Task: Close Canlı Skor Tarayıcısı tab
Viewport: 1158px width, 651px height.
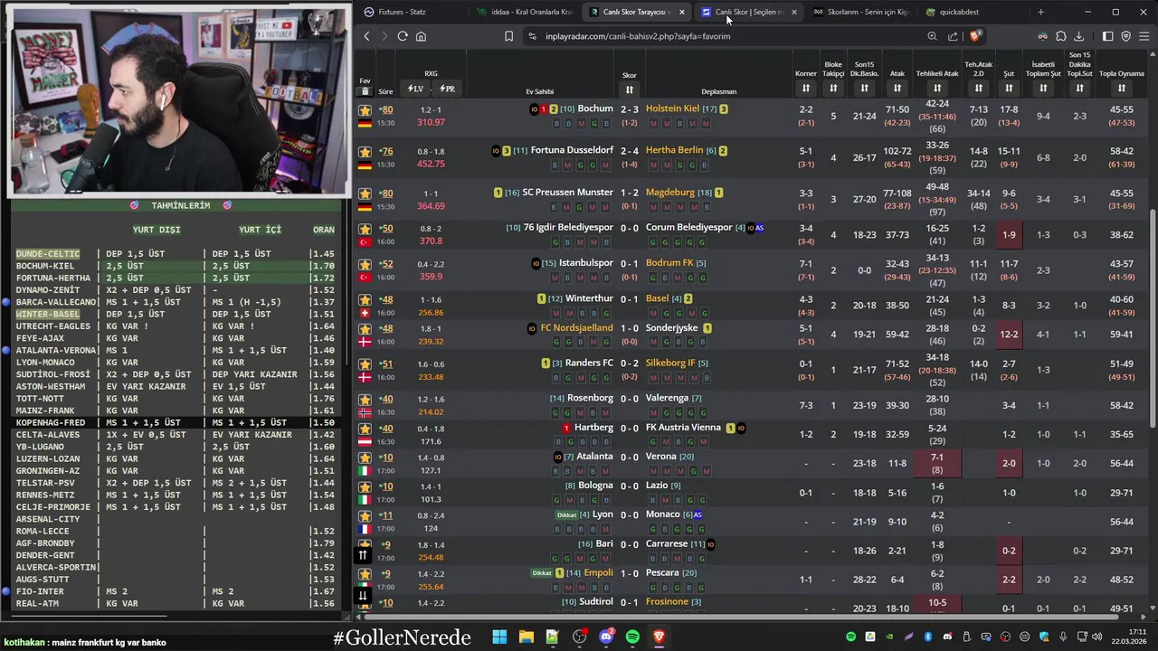Action: [681, 12]
